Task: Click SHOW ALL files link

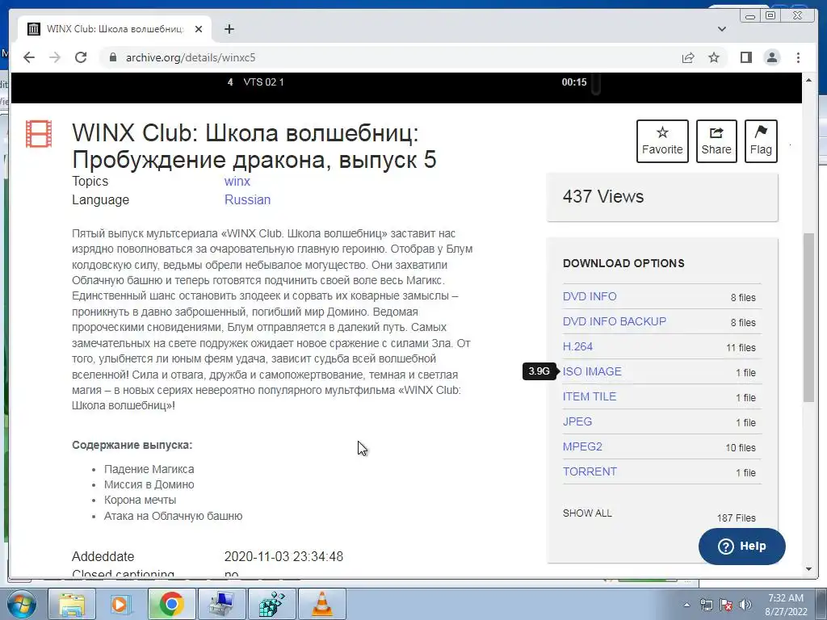Action: click(587, 513)
